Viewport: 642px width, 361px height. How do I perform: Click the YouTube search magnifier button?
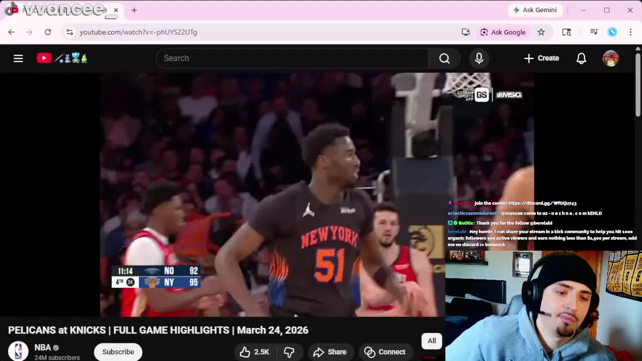[444, 58]
